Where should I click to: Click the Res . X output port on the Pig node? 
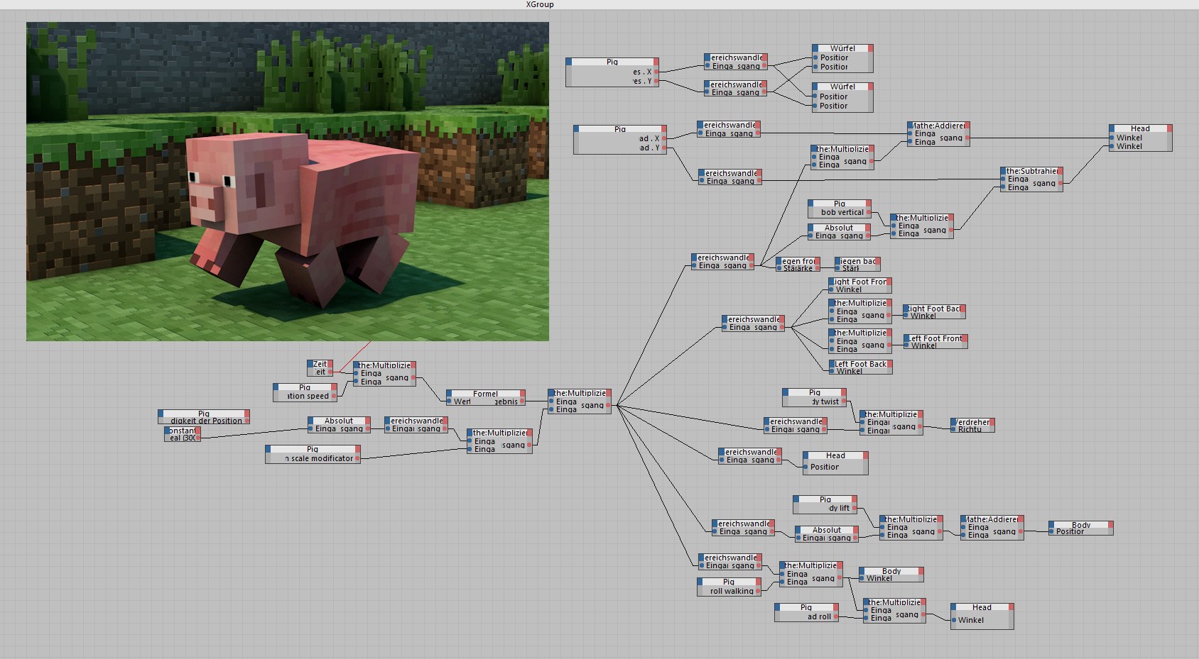[656, 72]
